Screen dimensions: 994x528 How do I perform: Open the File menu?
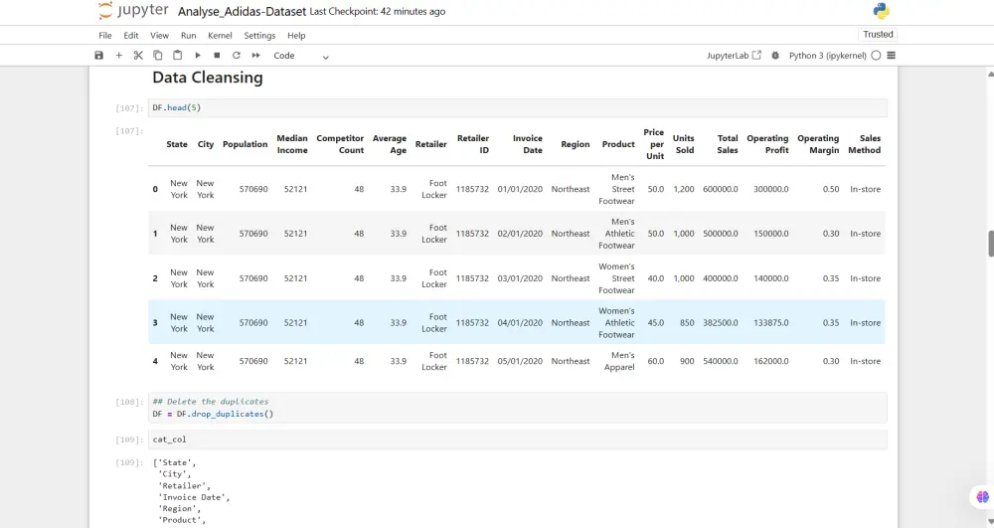click(105, 36)
